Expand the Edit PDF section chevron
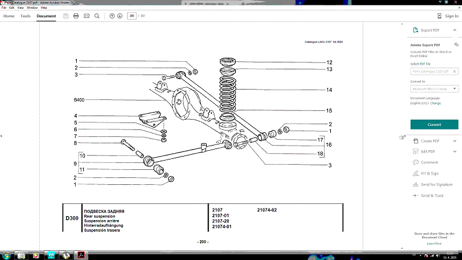 pos(454,151)
